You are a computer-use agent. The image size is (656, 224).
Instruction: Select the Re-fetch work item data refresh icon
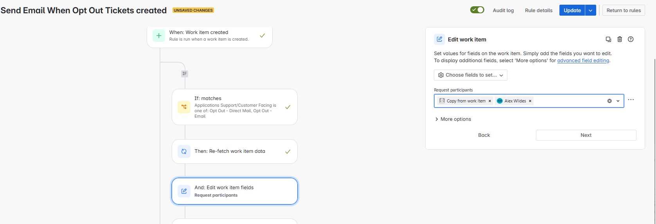point(184,151)
